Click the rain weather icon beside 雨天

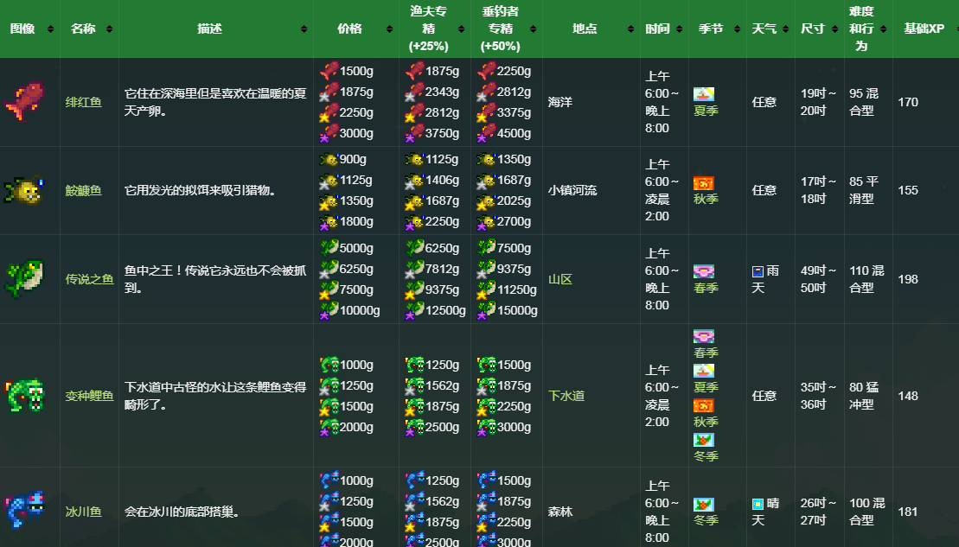click(758, 271)
